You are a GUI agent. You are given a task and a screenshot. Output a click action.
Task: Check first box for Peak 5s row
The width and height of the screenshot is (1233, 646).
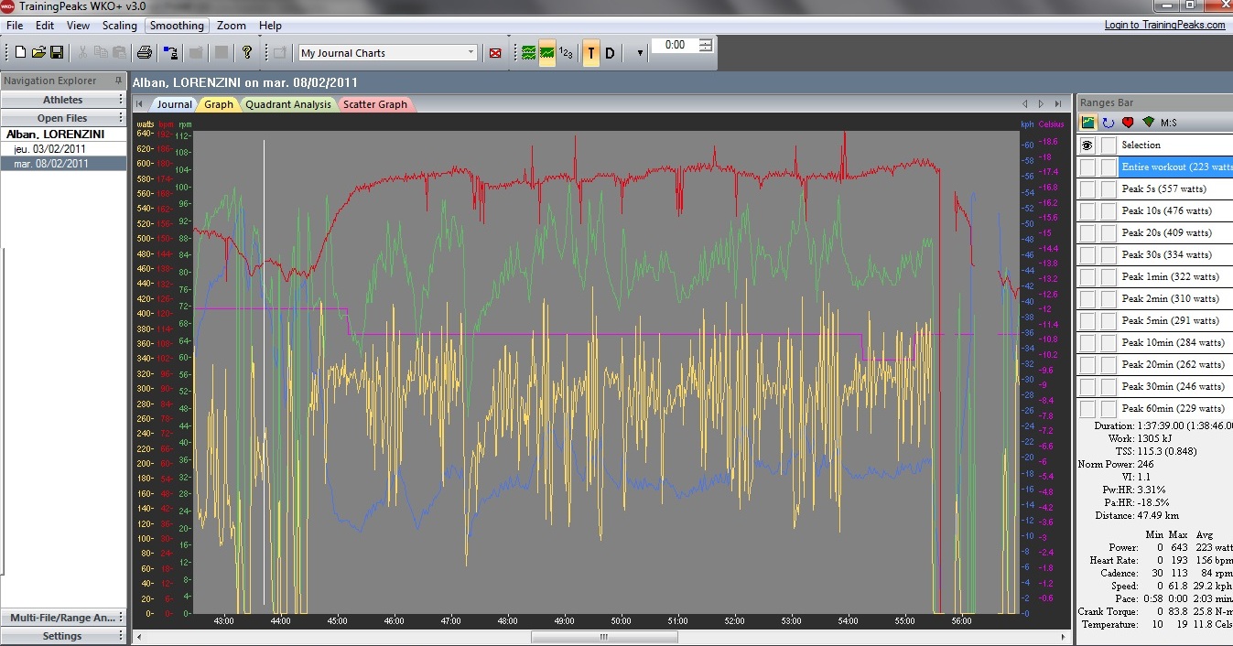[x=1087, y=188]
